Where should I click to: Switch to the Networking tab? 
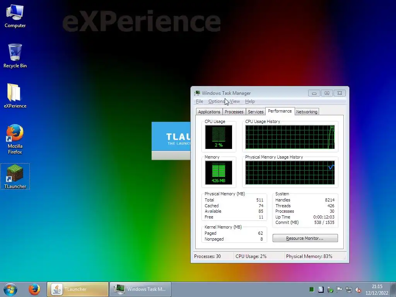307,112
